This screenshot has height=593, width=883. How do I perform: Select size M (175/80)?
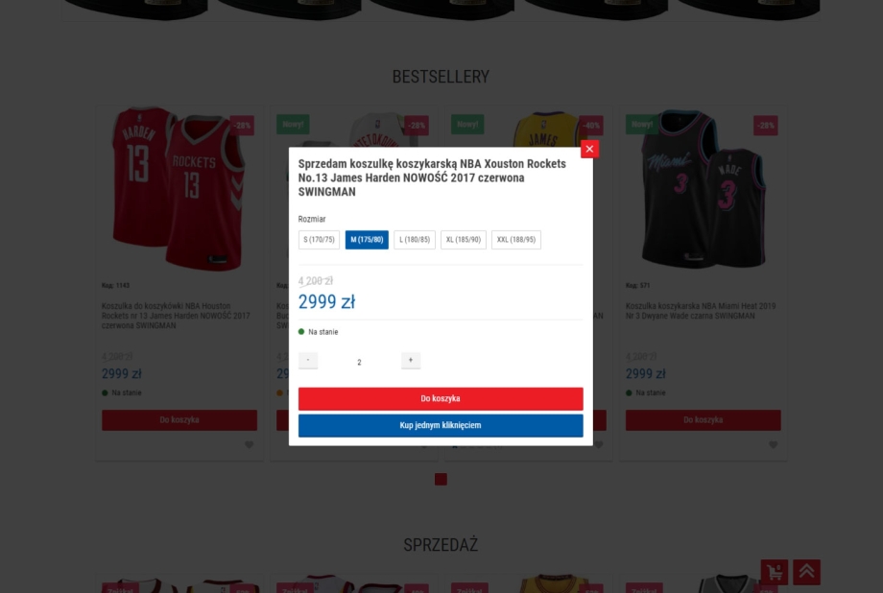(x=367, y=239)
